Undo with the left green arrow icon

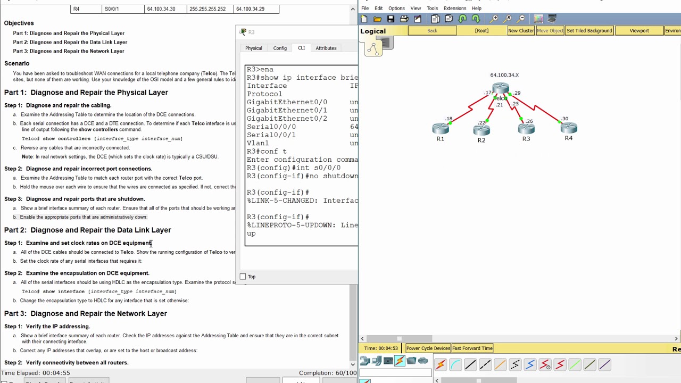pyautogui.click(x=462, y=19)
